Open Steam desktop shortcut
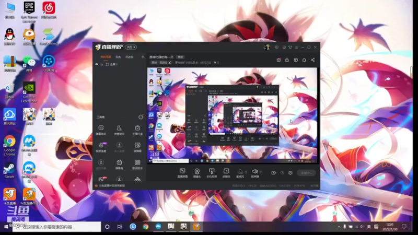 click(9, 171)
